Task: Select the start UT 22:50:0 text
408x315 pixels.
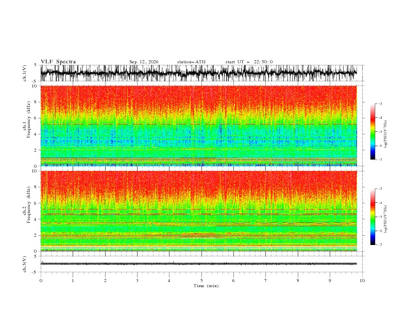Action: (249, 62)
